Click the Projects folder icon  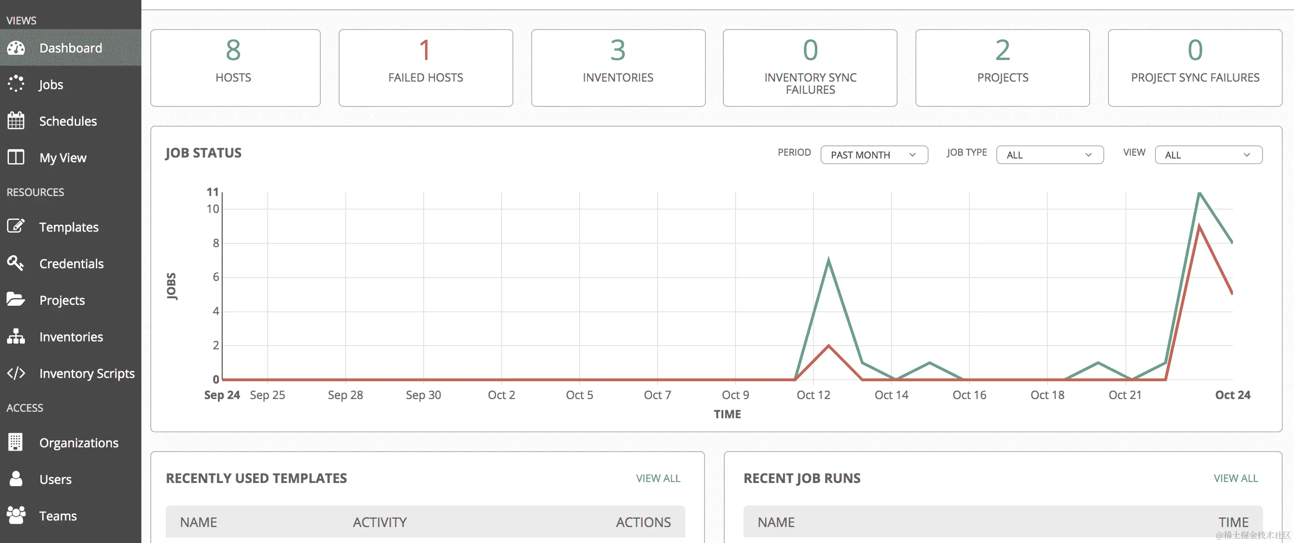point(16,299)
